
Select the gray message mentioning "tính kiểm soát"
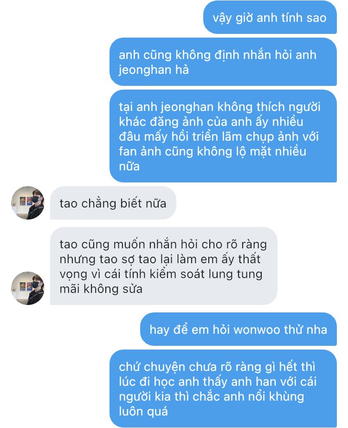(x=163, y=266)
